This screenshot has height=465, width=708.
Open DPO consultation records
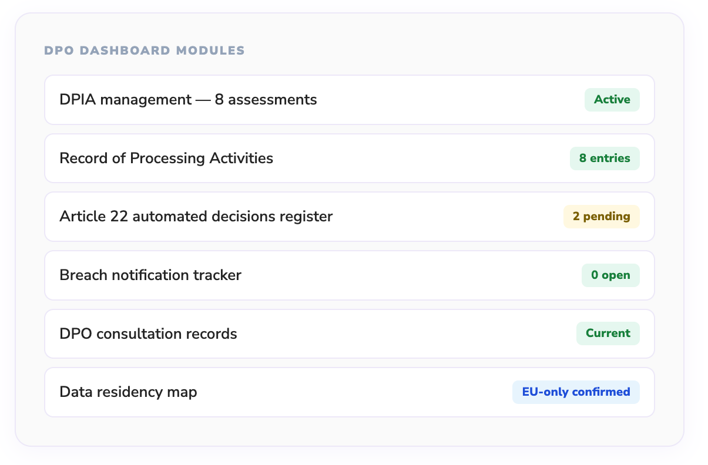pos(148,333)
